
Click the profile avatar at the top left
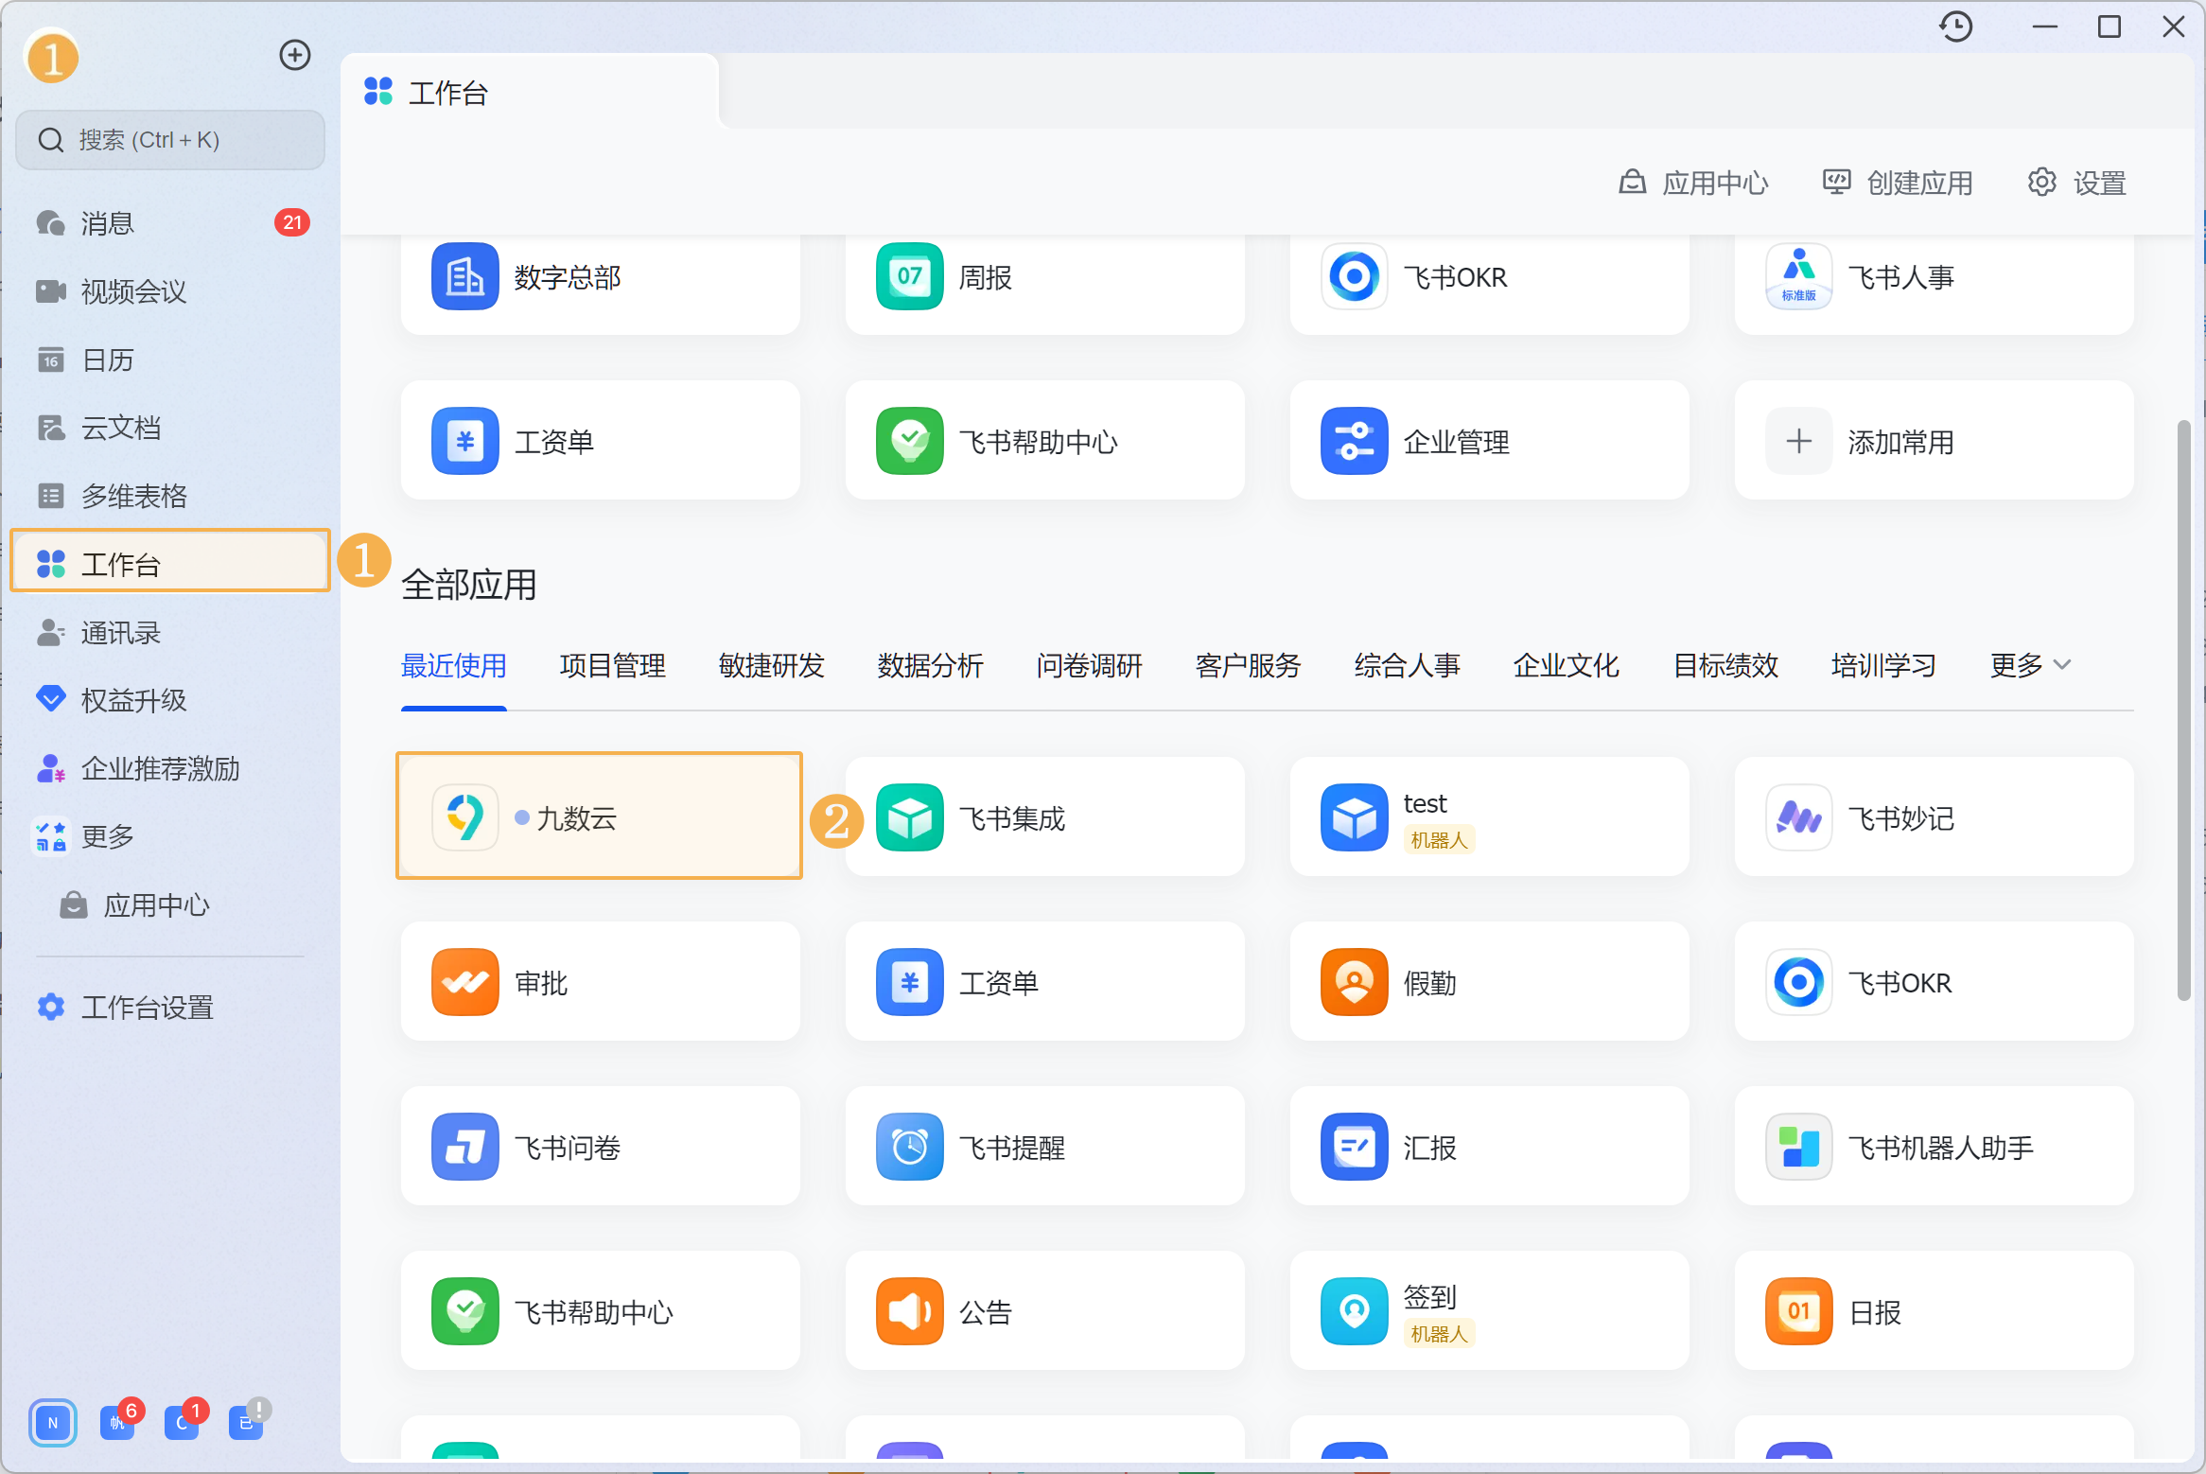tap(52, 58)
